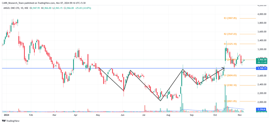
Task: Click the high value H2,966.00 in legend
Action: click(x=46, y=8)
